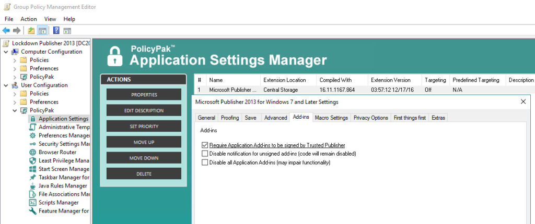Open the View menu
535x224 pixels.
tap(50, 19)
